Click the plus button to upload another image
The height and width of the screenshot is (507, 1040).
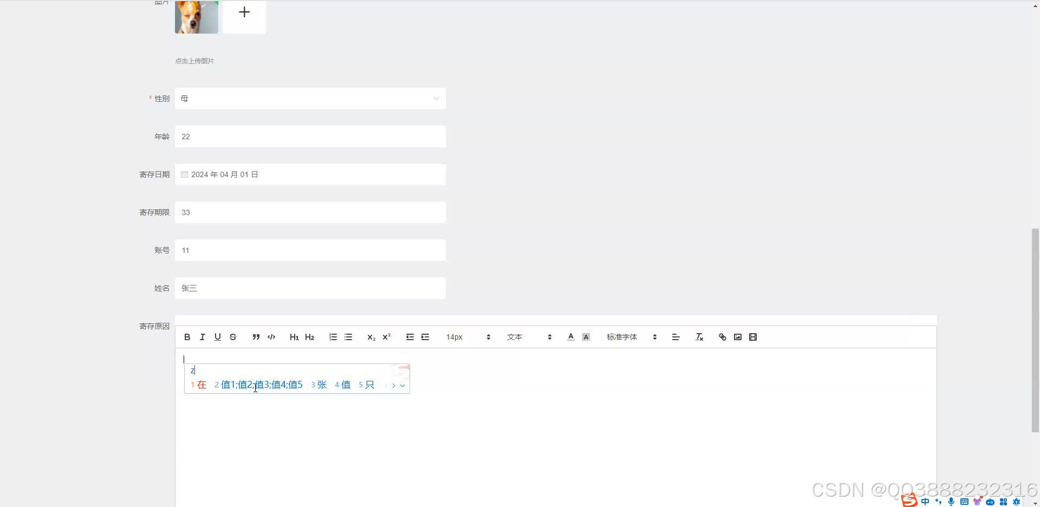click(x=244, y=11)
